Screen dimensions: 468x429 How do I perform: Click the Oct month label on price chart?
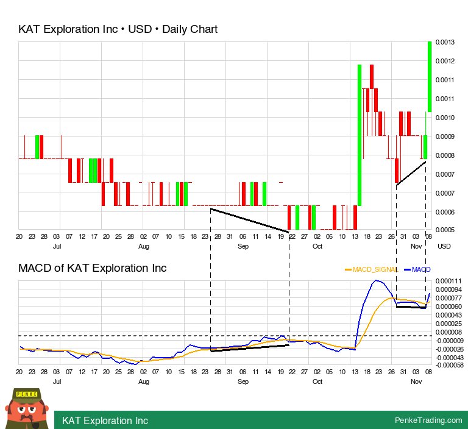[x=317, y=246]
